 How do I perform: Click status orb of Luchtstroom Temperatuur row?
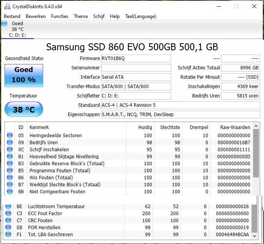point(8,206)
